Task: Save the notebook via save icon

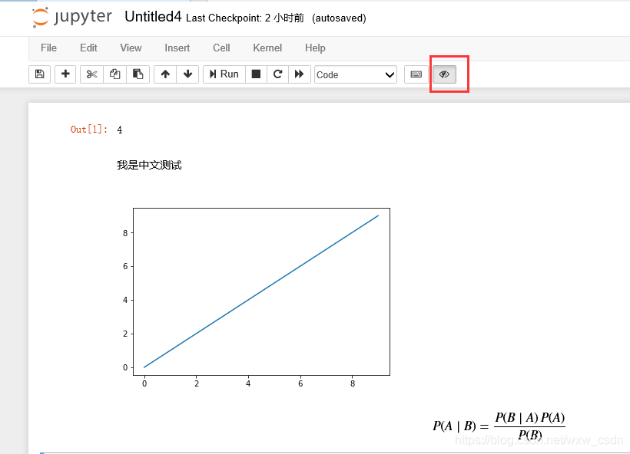Action: pos(39,74)
